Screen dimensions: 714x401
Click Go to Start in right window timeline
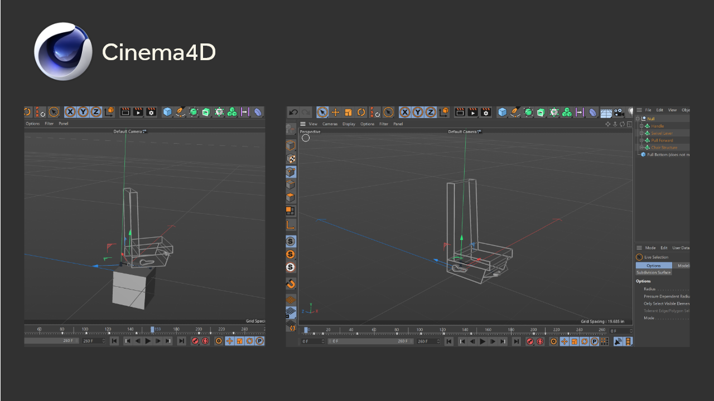pyautogui.click(x=449, y=341)
